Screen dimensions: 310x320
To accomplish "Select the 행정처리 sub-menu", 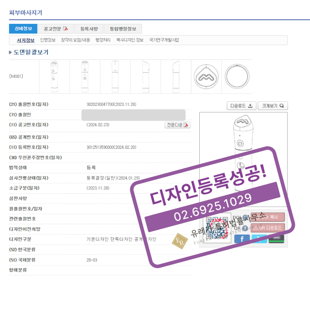I will coord(103,40).
